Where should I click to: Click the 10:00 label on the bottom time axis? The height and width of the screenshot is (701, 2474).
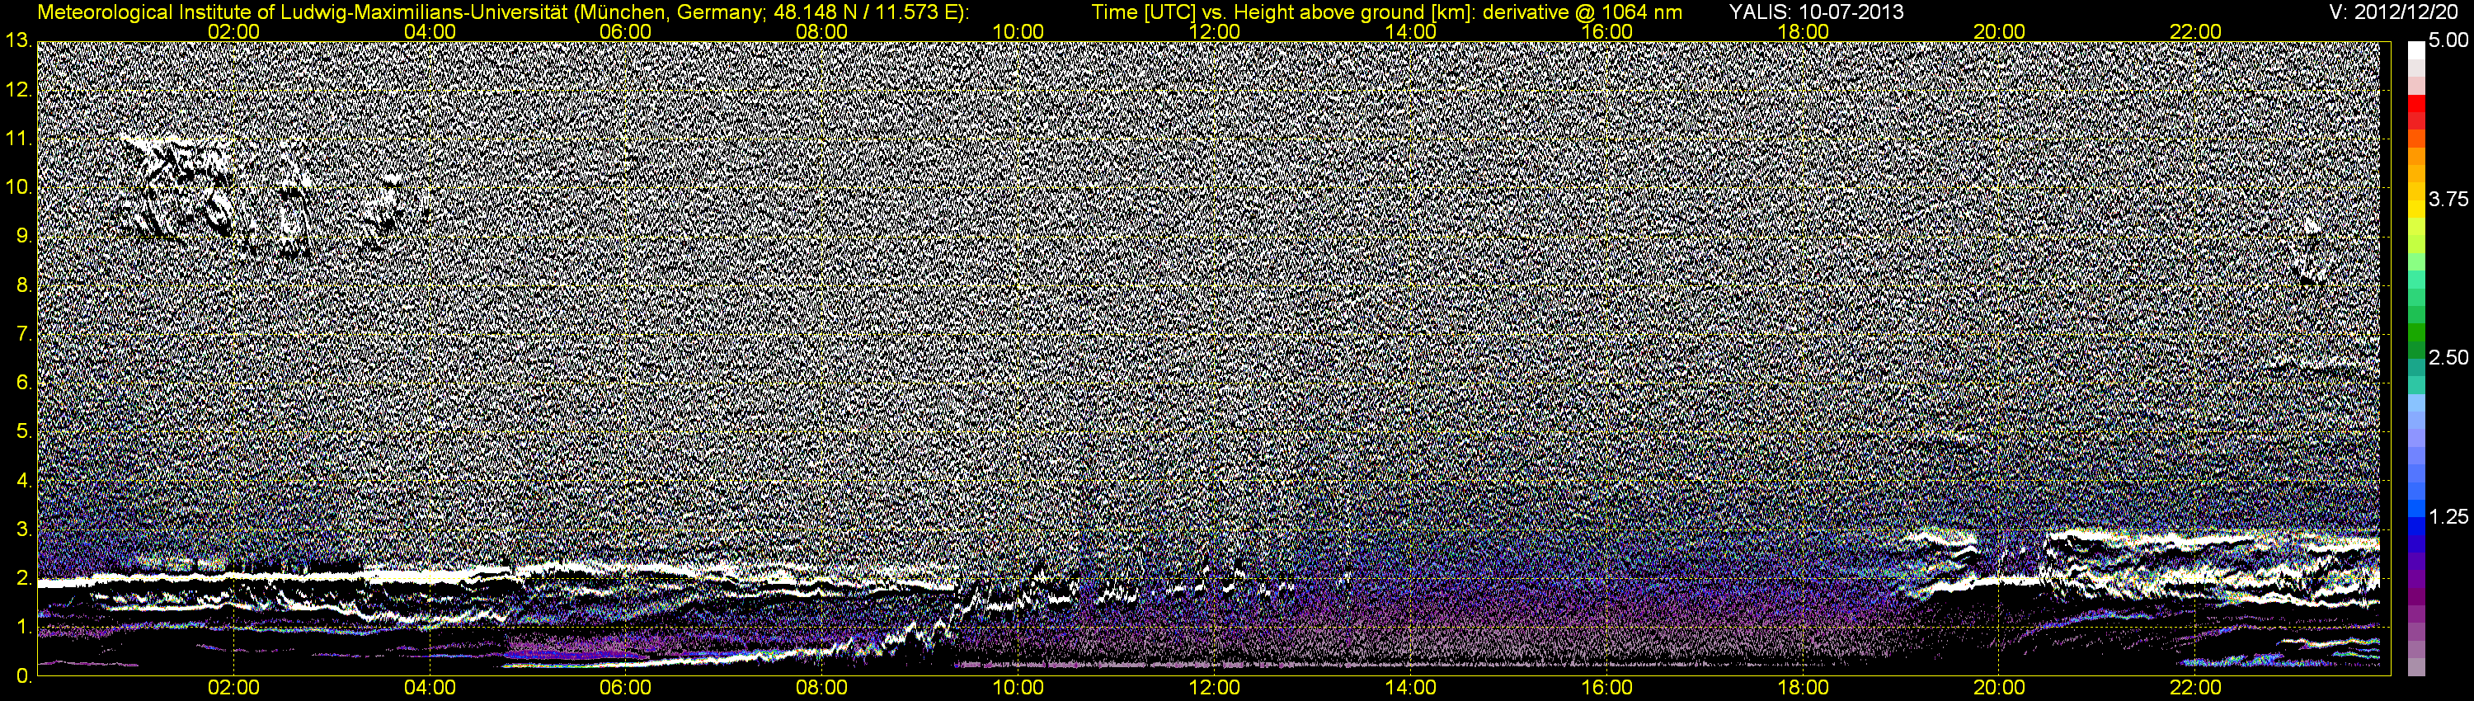(1018, 688)
